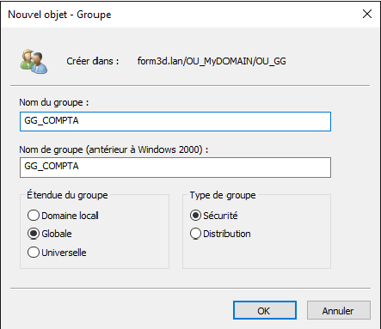Click the dialog title Nouvel objet - Groupe
The width and height of the screenshot is (381, 329).
pos(59,15)
